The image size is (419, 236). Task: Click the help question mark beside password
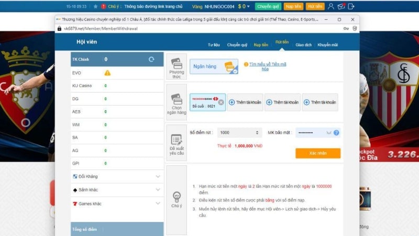336,133
